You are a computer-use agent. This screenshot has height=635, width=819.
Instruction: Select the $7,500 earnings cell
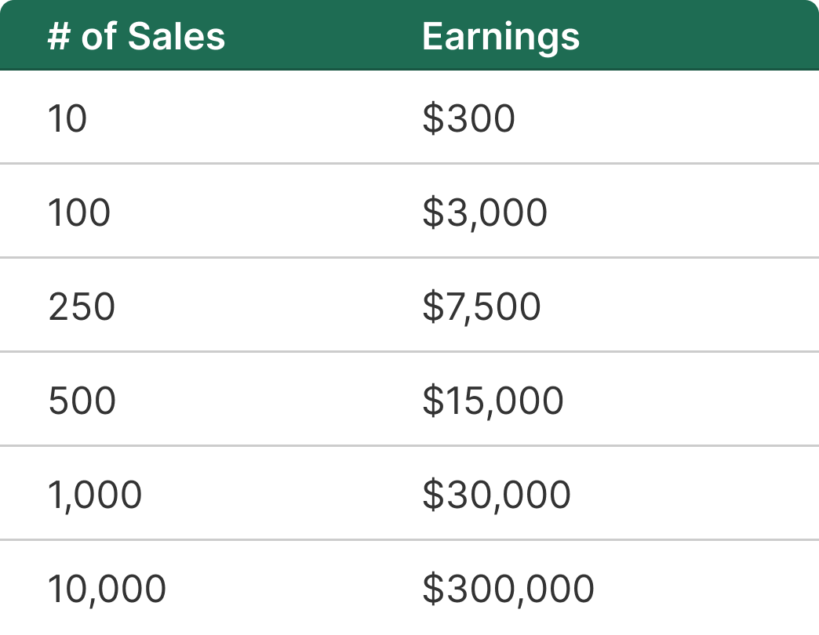pos(481,307)
